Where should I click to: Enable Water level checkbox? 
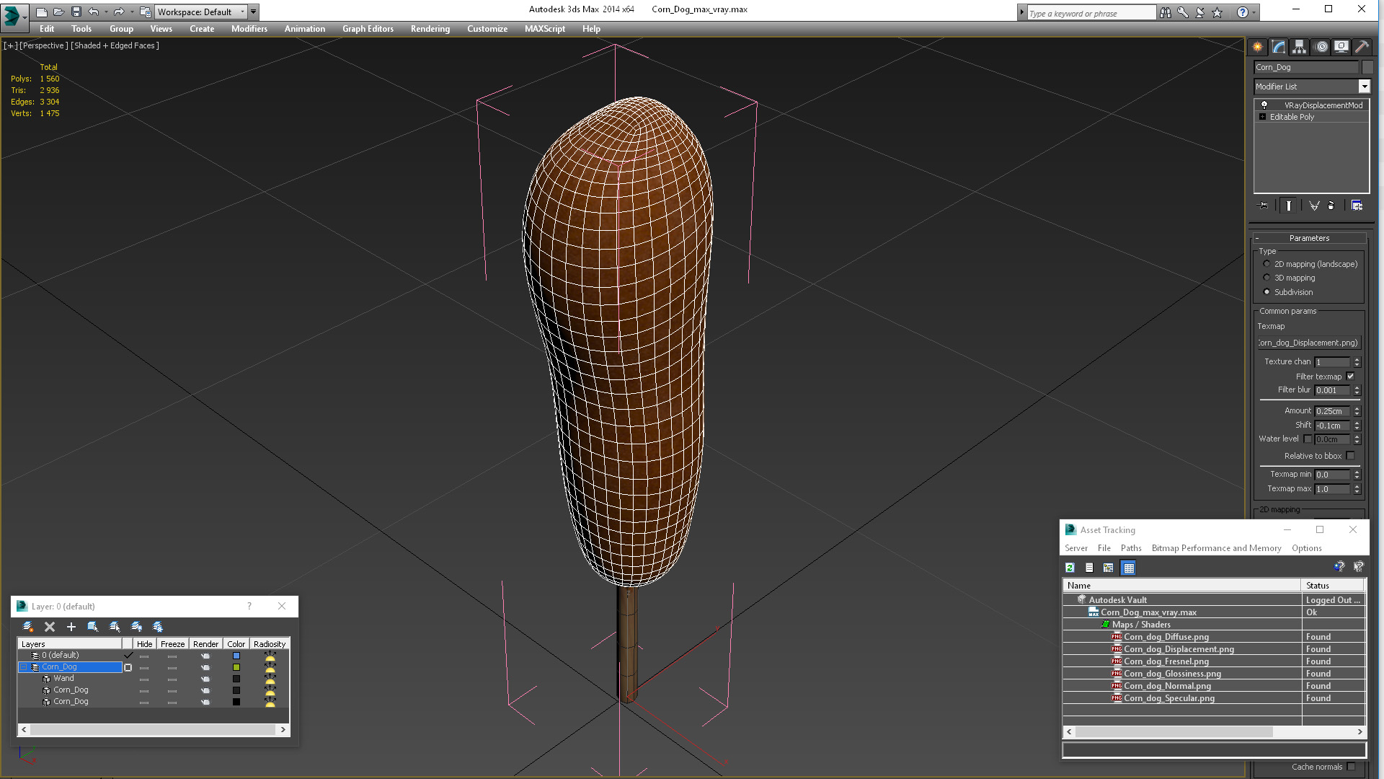coord(1308,439)
